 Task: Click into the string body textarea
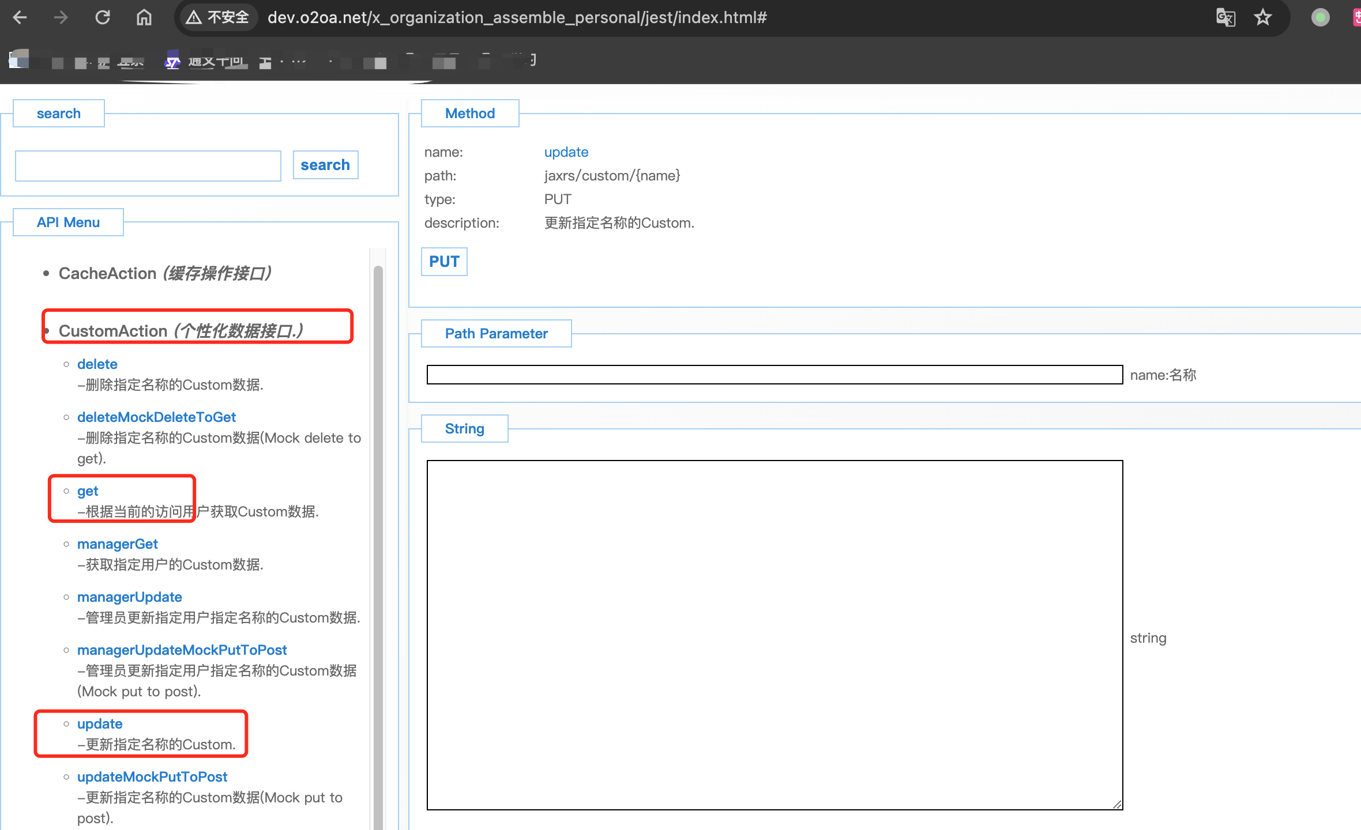774,634
